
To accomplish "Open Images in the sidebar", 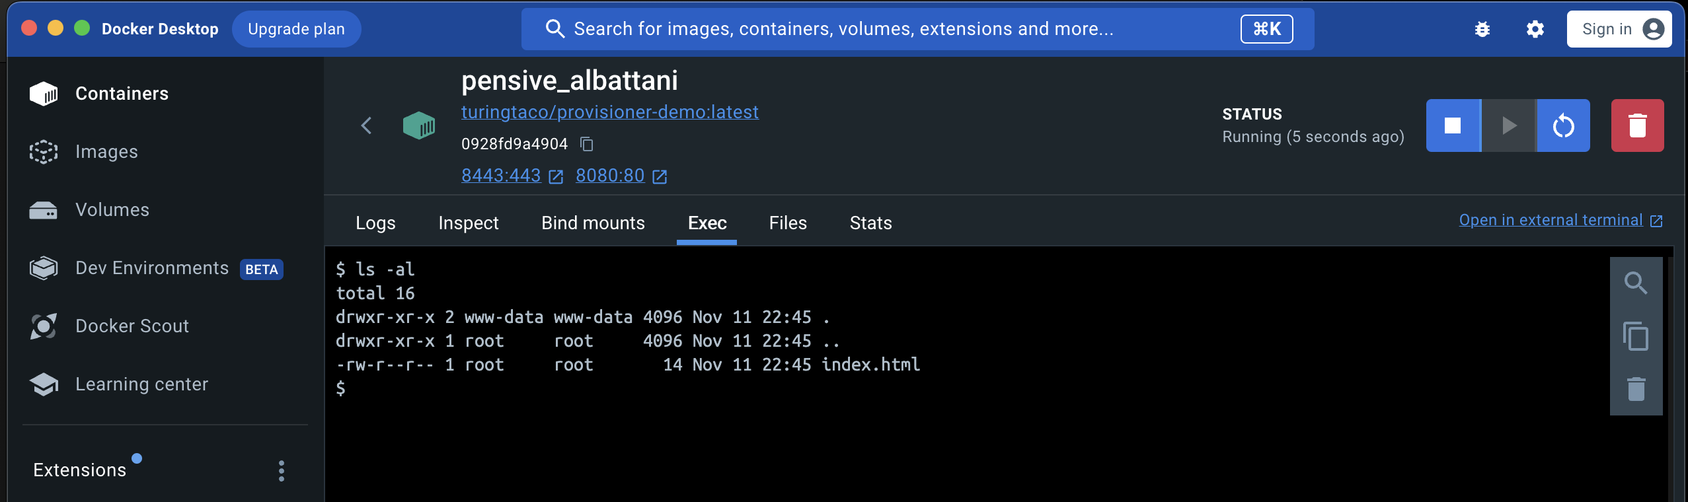I will (106, 152).
